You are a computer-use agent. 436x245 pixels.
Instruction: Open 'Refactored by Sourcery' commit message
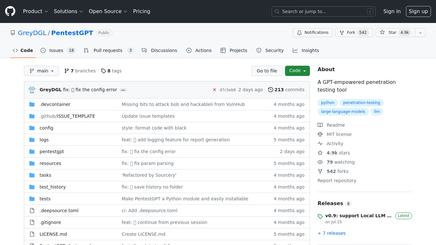149,175
